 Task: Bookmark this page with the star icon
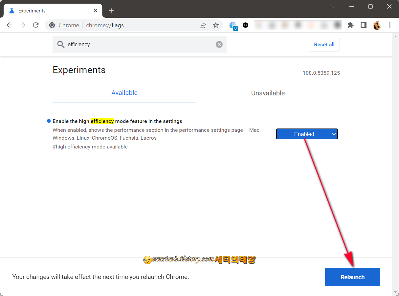pyautogui.click(x=216, y=25)
